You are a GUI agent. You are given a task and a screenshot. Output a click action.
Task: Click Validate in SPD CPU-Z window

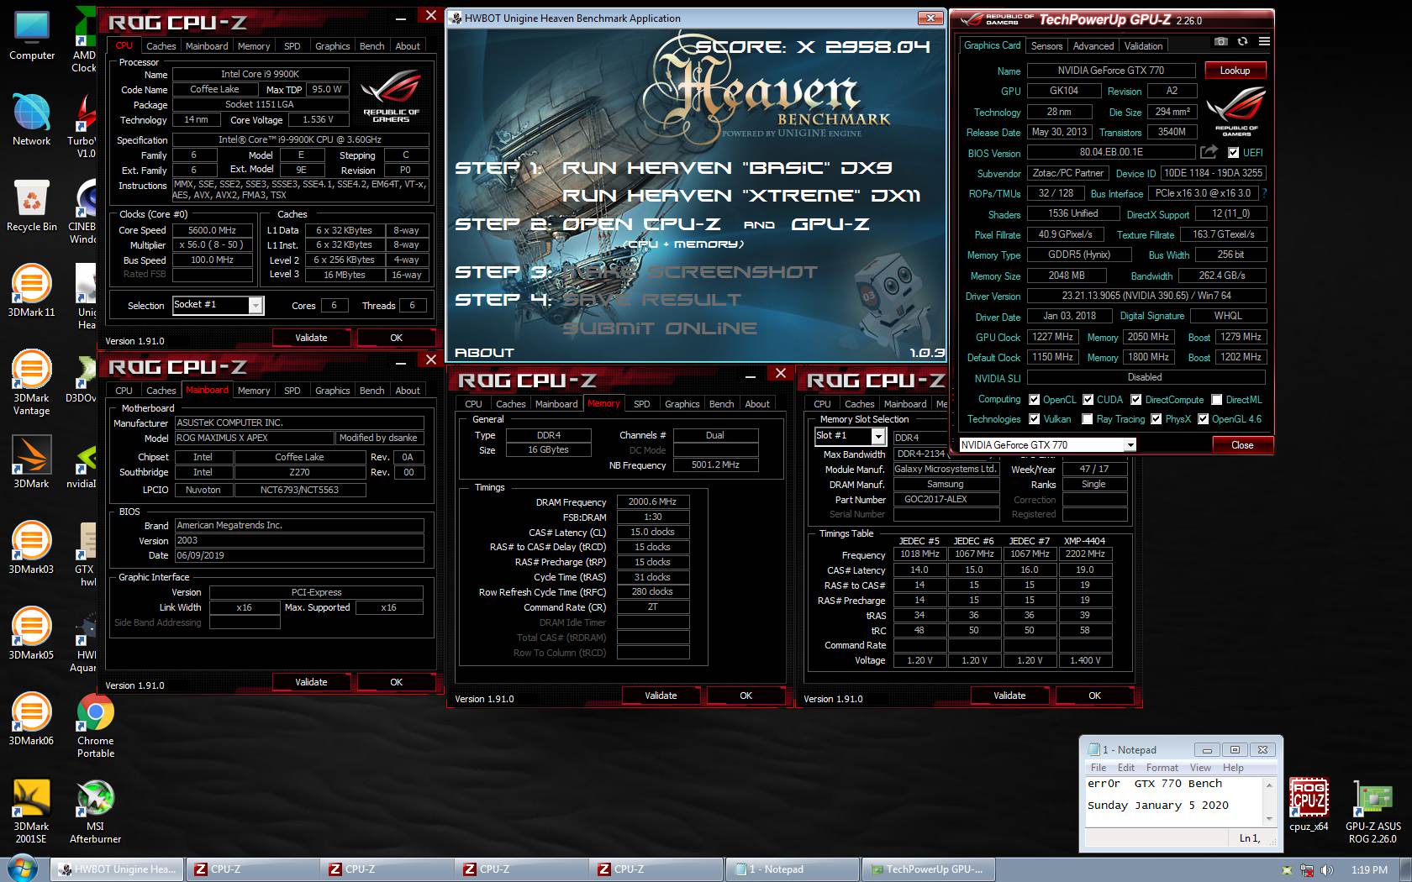(x=1009, y=696)
